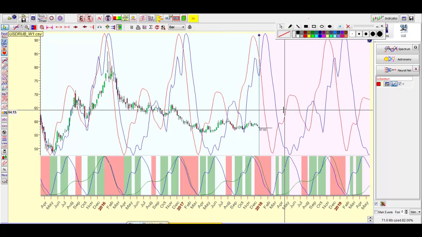Select the hollow ellipse drawing tool
This screenshot has height=237, width=422.
tap(322, 26)
